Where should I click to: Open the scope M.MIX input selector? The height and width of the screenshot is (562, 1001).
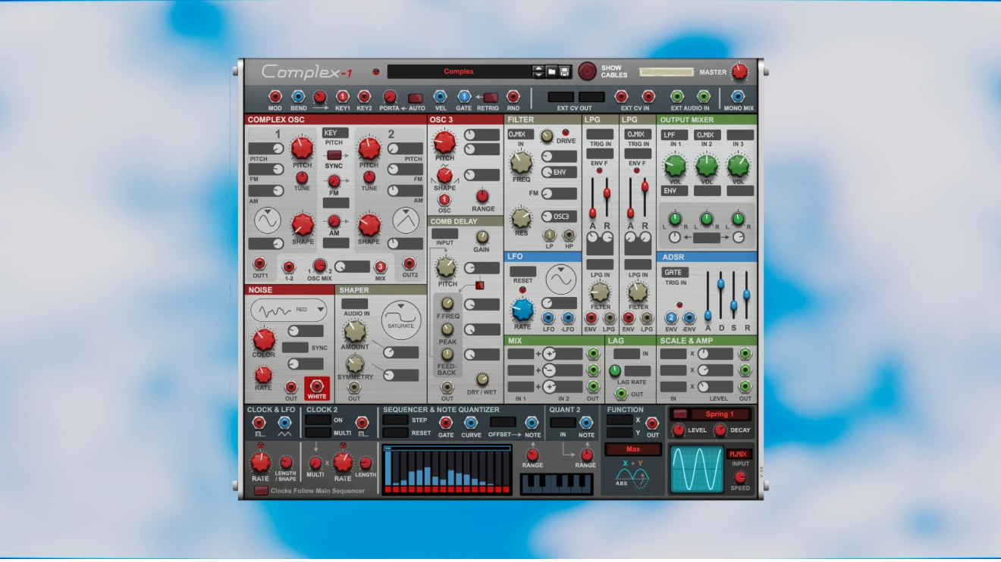click(x=739, y=454)
